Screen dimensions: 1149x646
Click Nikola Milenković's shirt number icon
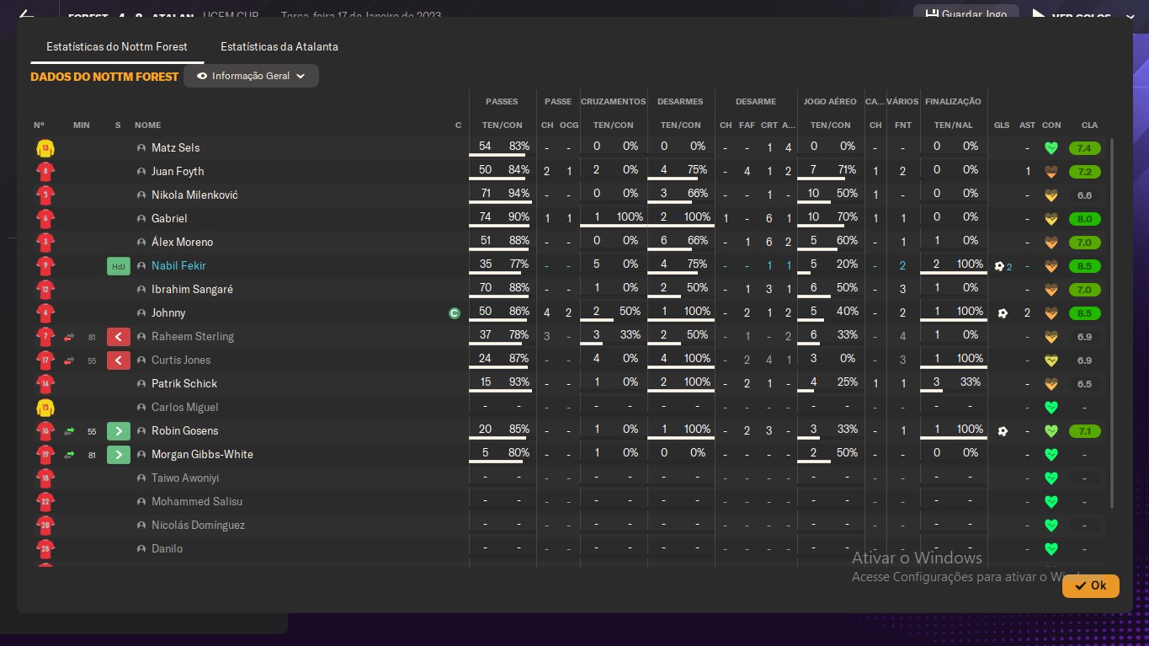click(45, 195)
